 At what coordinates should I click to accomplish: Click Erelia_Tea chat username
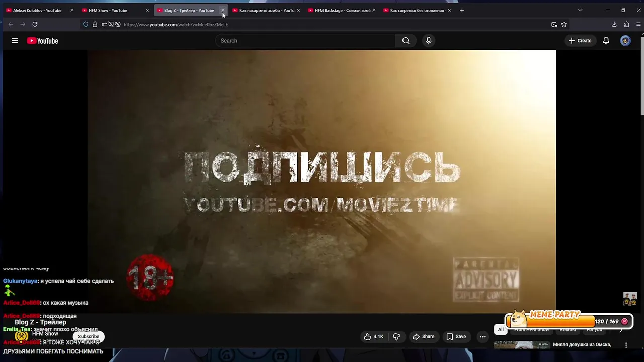(17, 329)
